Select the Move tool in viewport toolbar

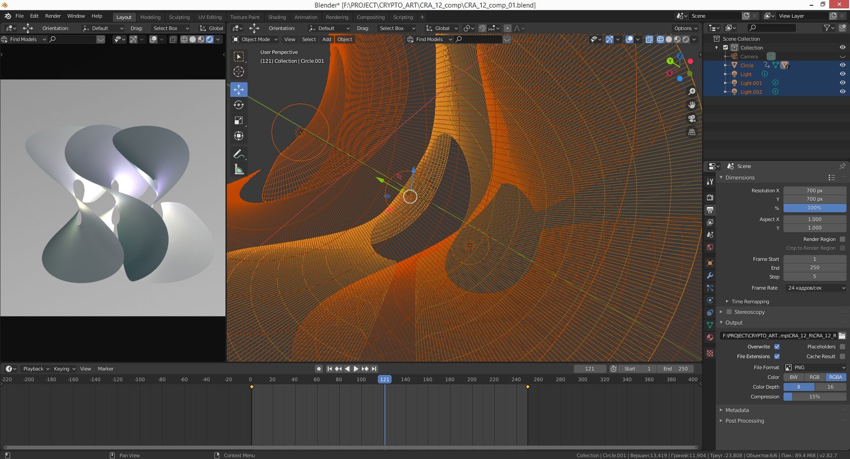tap(239, 89)
